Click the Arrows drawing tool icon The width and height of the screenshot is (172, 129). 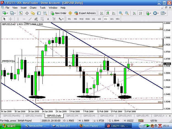click(60, 19)
